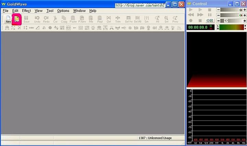Viewport: 247px width, 146px height.
Task: Increase balance with middle slider plus
Action: point(245,15)
